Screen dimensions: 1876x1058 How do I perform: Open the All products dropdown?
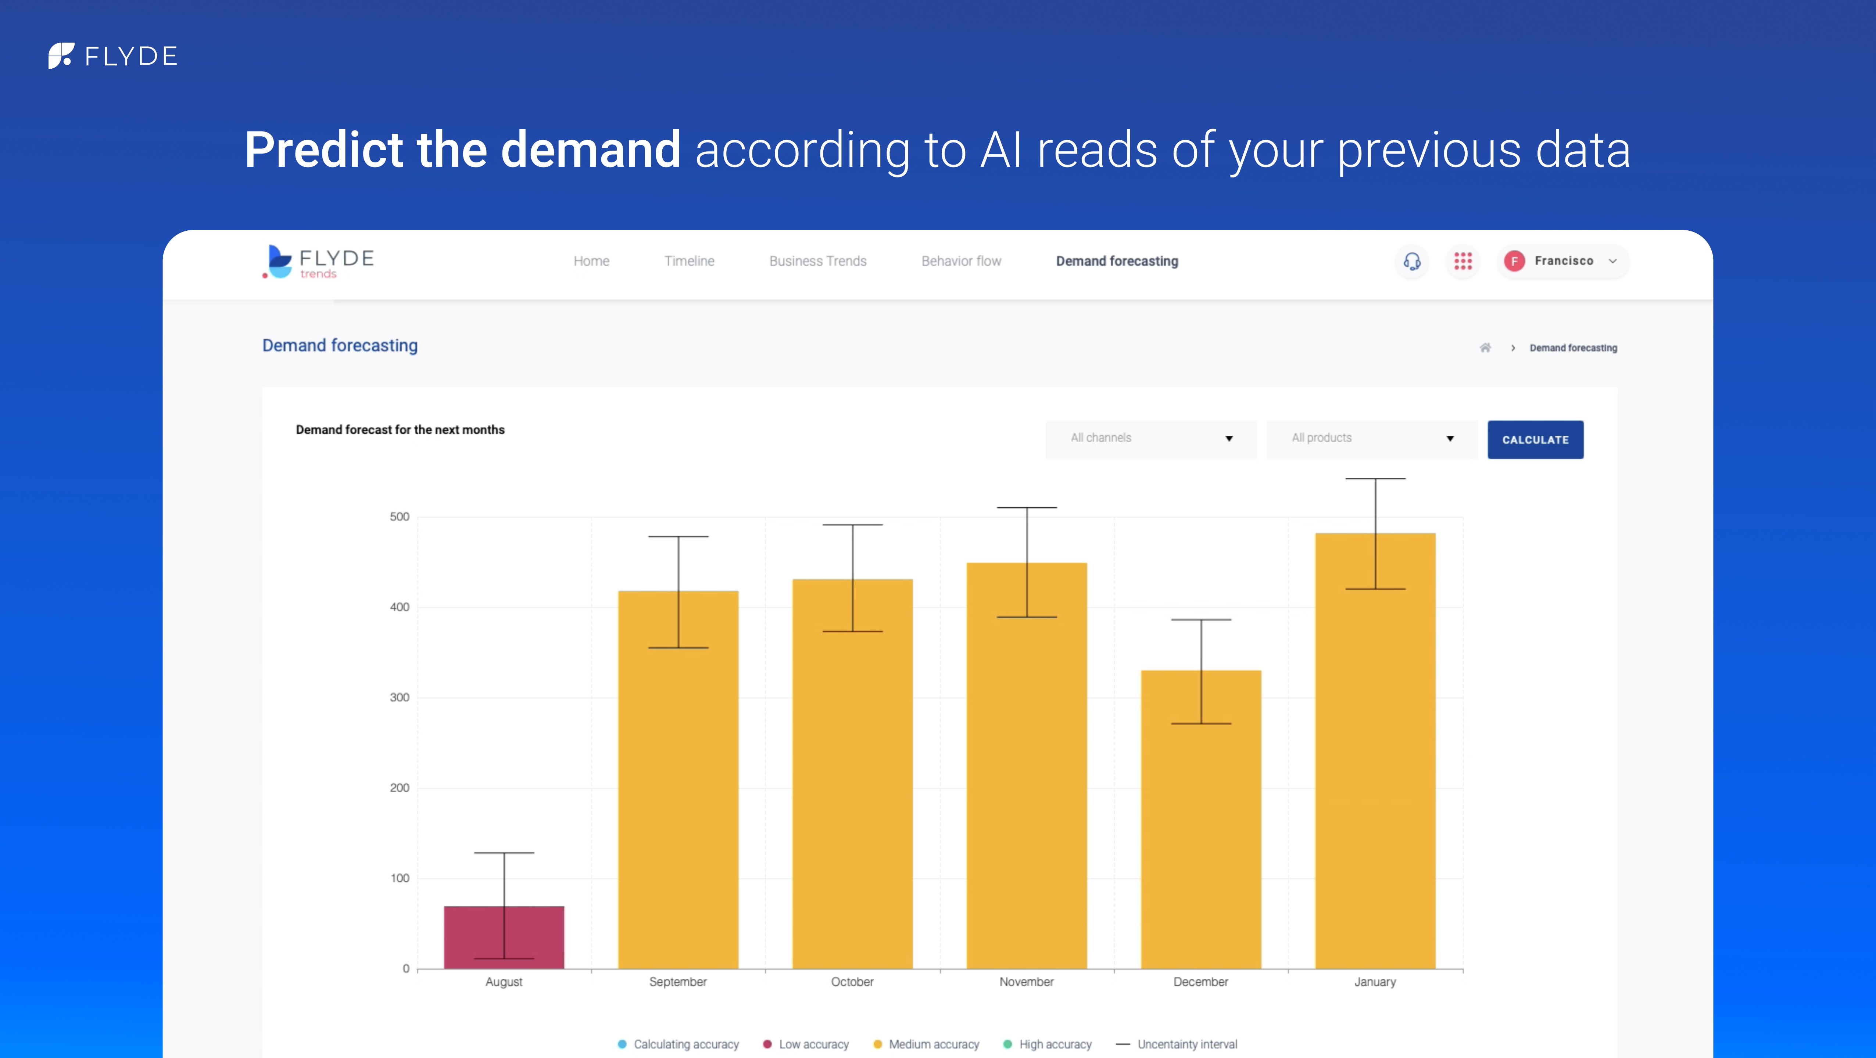[x=1372, y=438]
